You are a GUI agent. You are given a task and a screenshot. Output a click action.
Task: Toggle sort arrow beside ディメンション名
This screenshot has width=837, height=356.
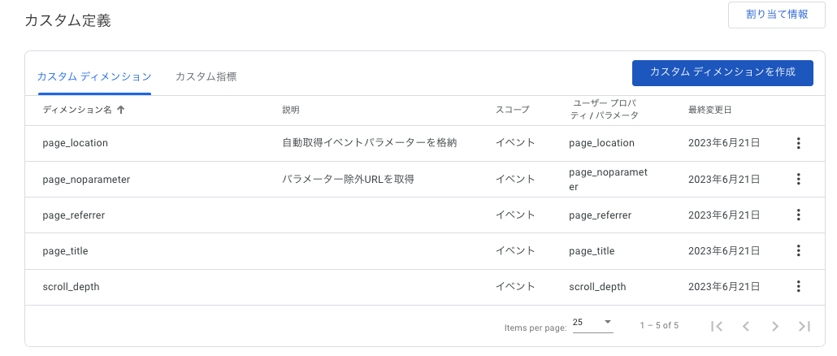(120, 110)
